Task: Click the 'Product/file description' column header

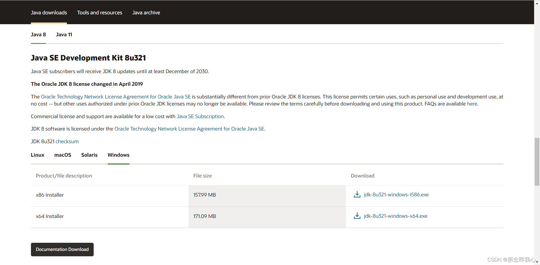Action: [x=64, y=176]
